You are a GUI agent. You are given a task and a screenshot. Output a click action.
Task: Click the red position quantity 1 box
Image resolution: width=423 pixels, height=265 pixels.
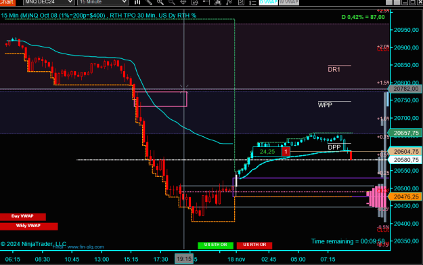[x=286, y=152]
